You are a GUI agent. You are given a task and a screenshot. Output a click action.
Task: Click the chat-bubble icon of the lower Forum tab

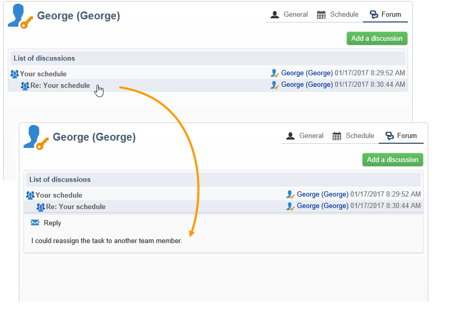click(x=389, y=136)
